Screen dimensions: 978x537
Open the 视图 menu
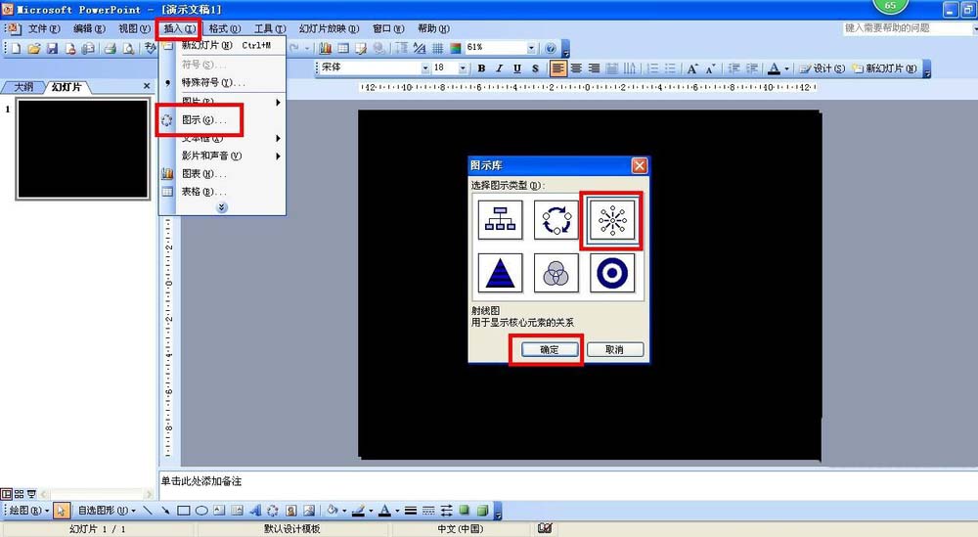pyautogui.click(x=134, y=28)
